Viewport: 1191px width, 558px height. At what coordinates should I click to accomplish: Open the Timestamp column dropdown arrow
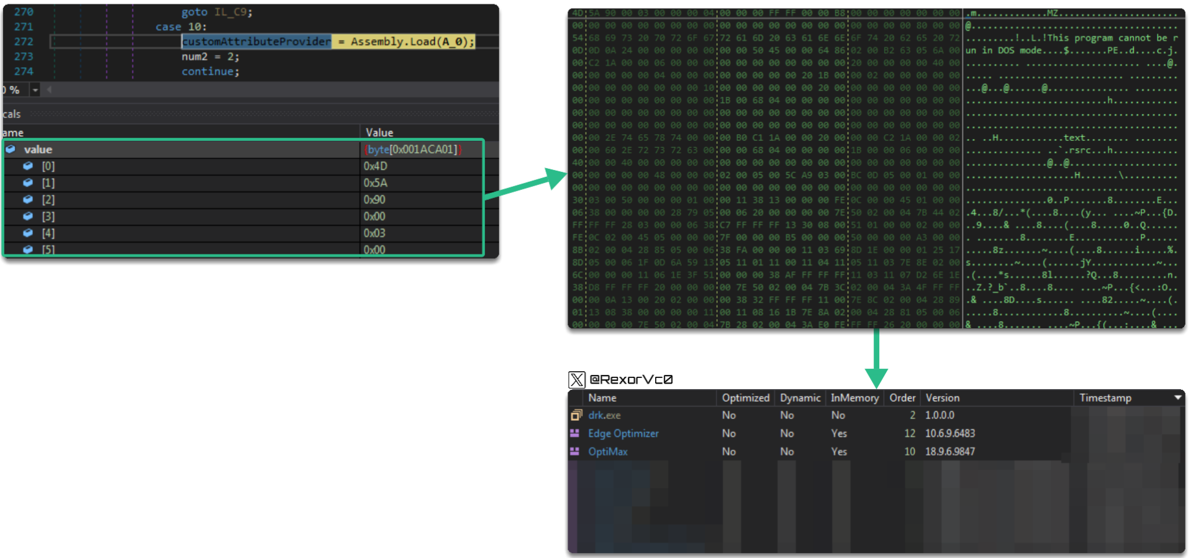pyautogui.click(x=1177, y=398)
